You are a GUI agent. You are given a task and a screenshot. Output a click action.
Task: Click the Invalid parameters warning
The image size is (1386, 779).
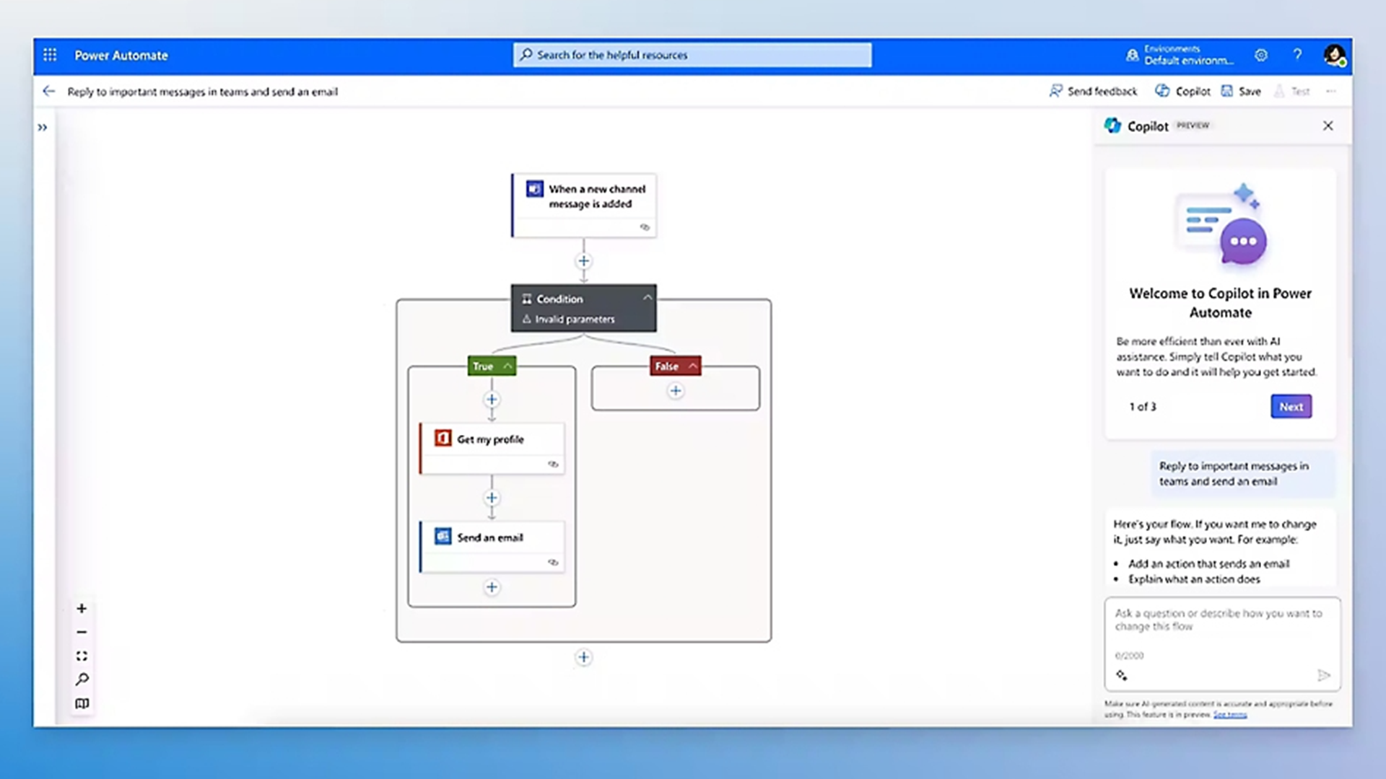569,319
